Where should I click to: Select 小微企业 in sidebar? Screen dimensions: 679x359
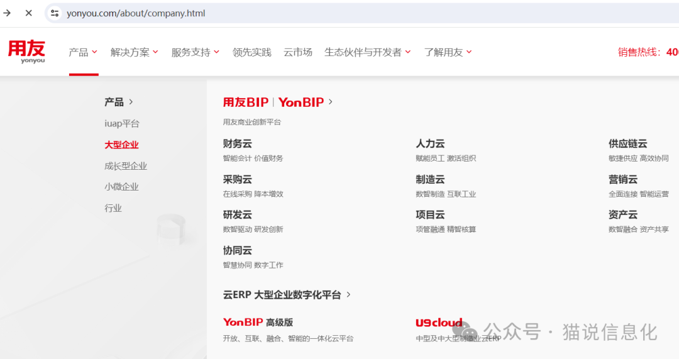121,187
